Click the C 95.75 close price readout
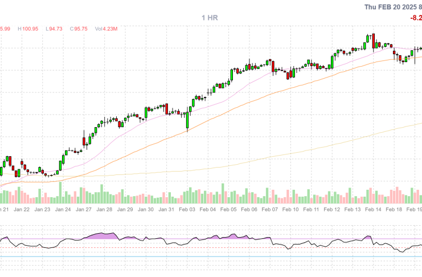The width and height of the screenshot is (422, 277). 80,28
